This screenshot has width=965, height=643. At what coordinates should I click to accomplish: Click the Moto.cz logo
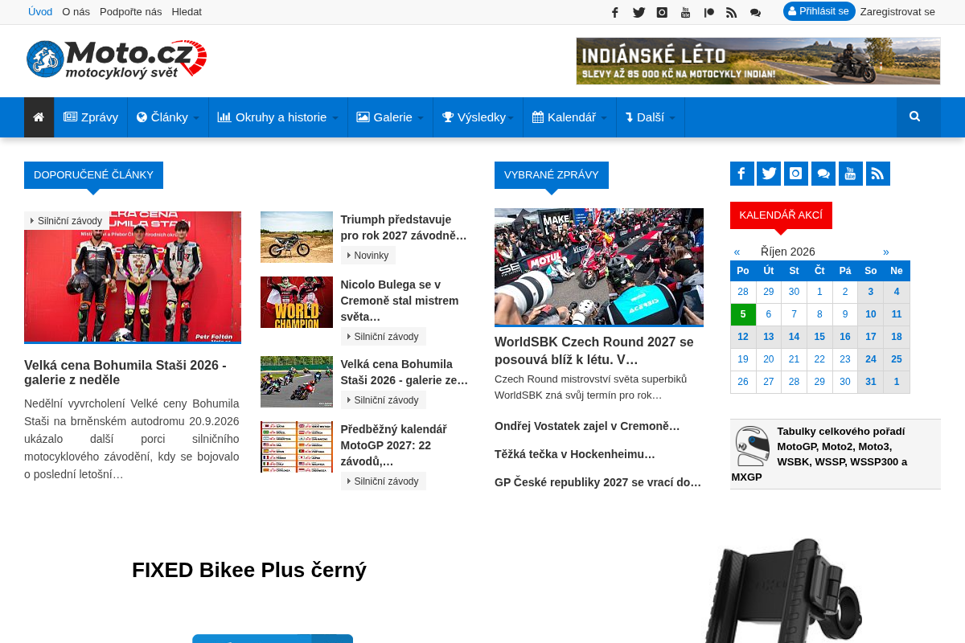[117, 59]
